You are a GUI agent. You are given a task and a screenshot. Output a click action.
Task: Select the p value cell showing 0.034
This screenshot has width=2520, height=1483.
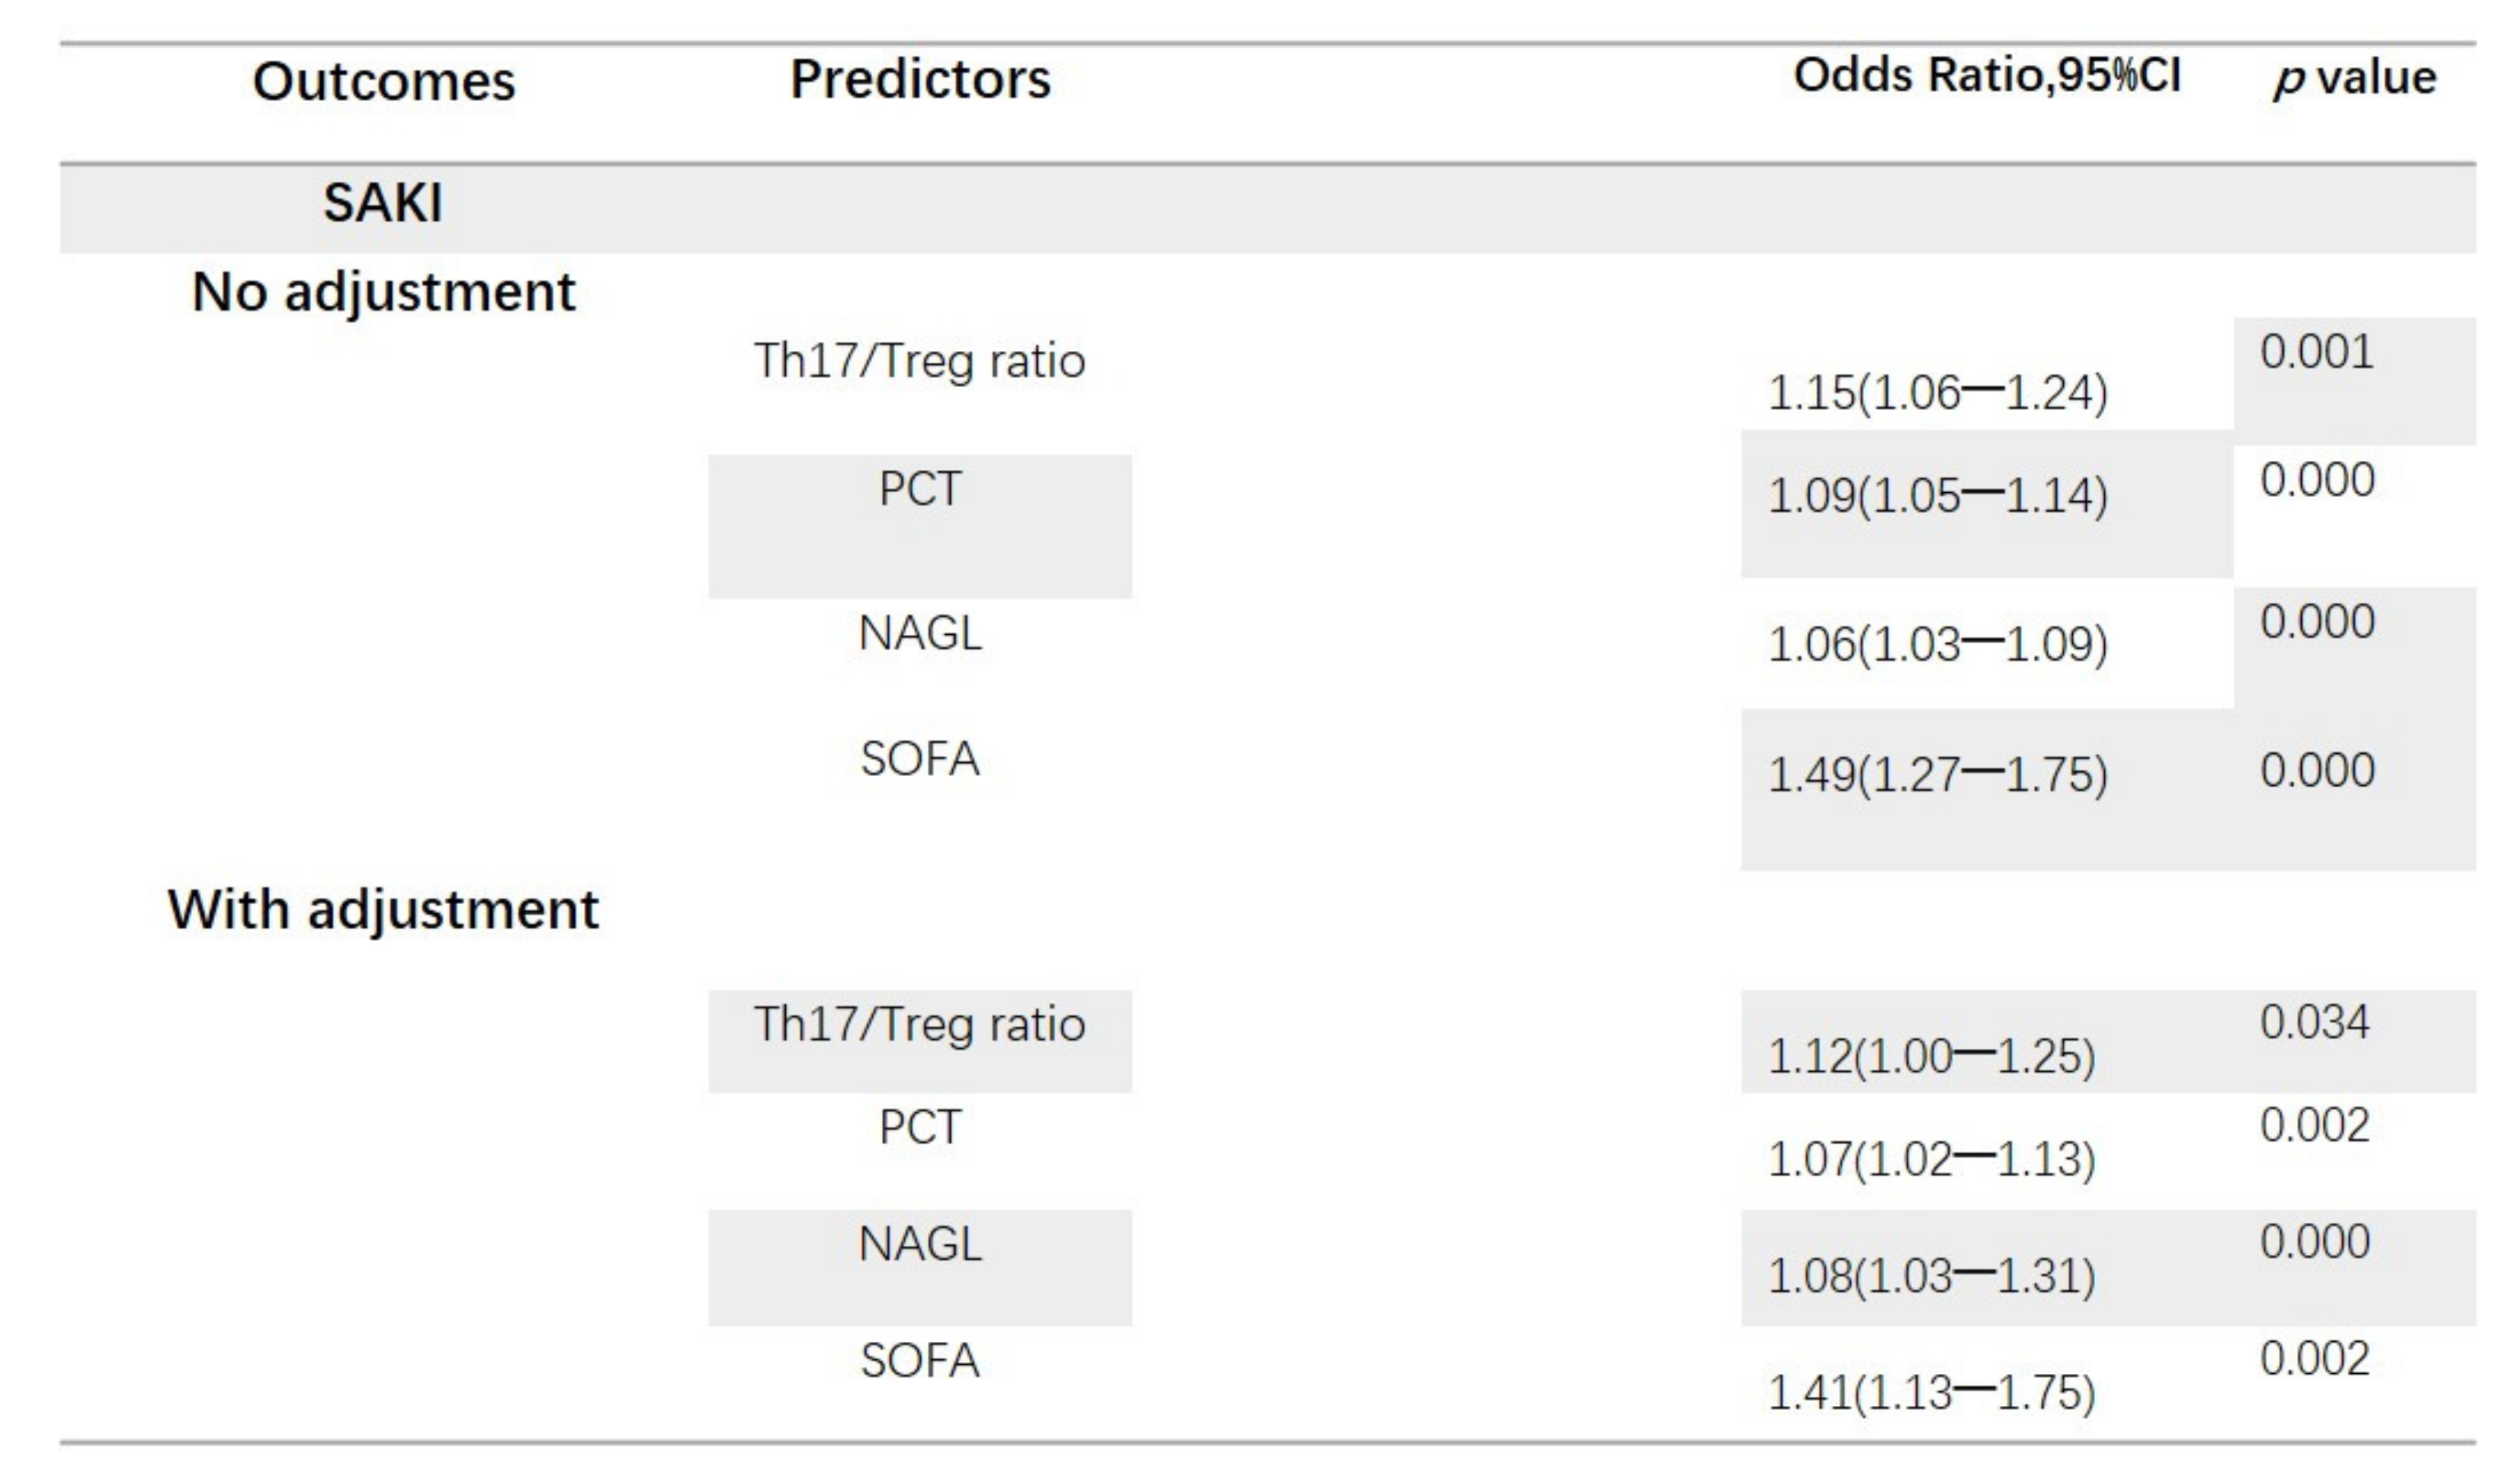(x=2314, y=1022)
